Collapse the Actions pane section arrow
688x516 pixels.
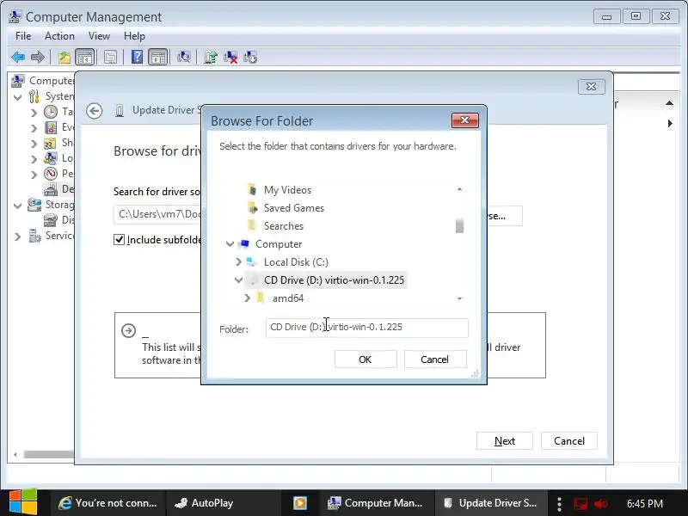point(669,103)
